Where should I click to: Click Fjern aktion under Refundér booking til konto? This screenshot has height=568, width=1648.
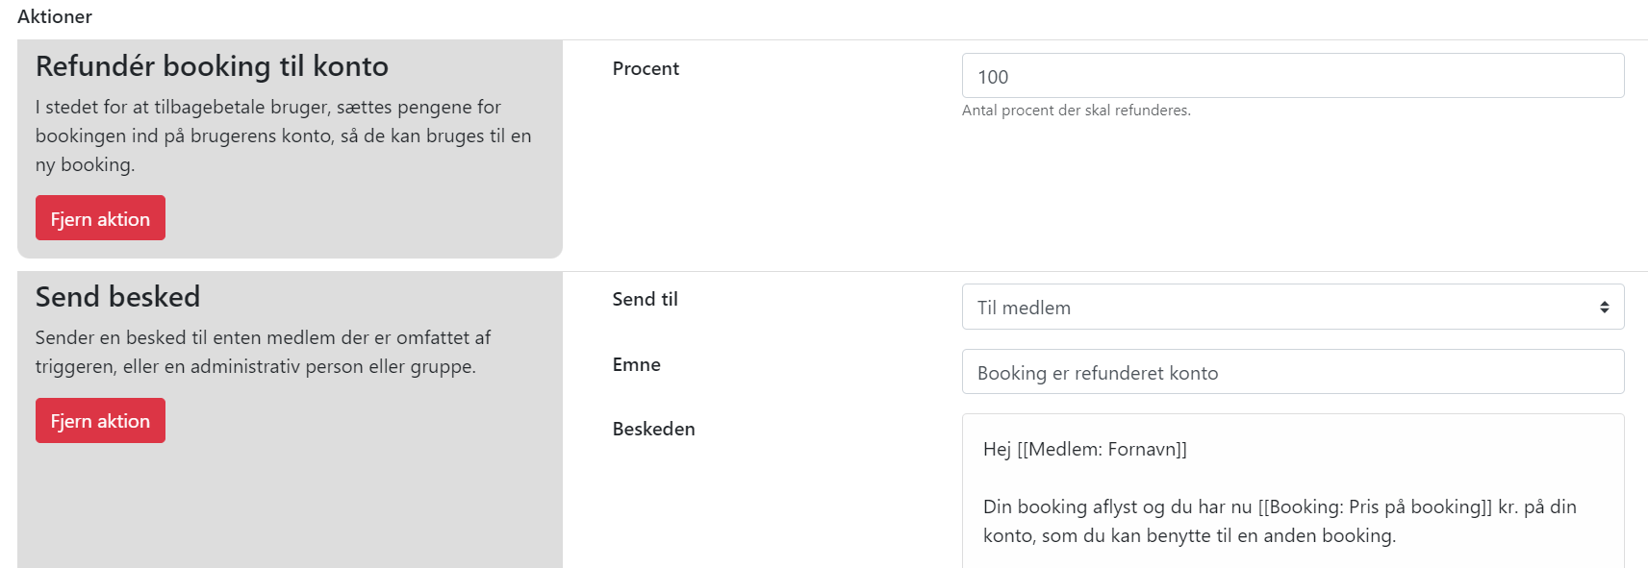(x=100, y=218)
